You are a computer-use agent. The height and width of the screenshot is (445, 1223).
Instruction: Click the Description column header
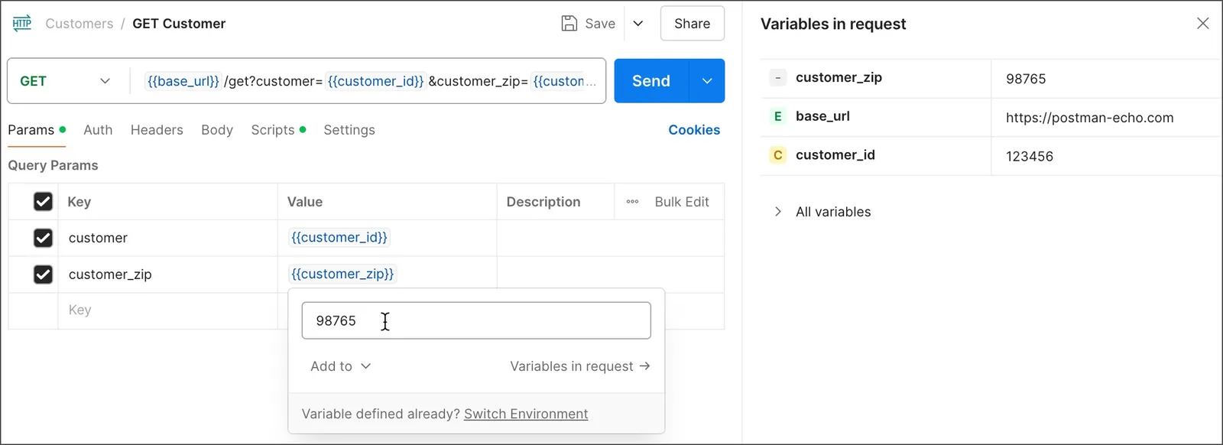[543, 202]
